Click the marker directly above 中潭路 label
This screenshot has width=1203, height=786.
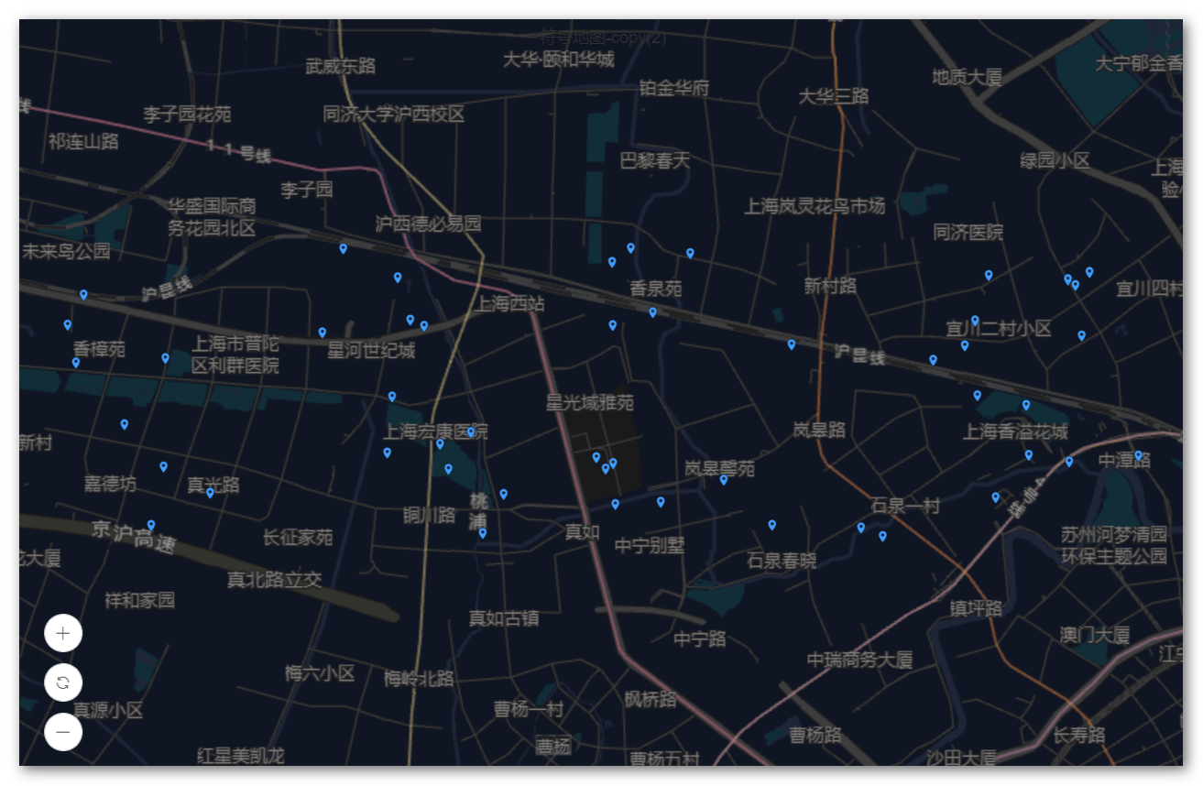coord(1139,454)
